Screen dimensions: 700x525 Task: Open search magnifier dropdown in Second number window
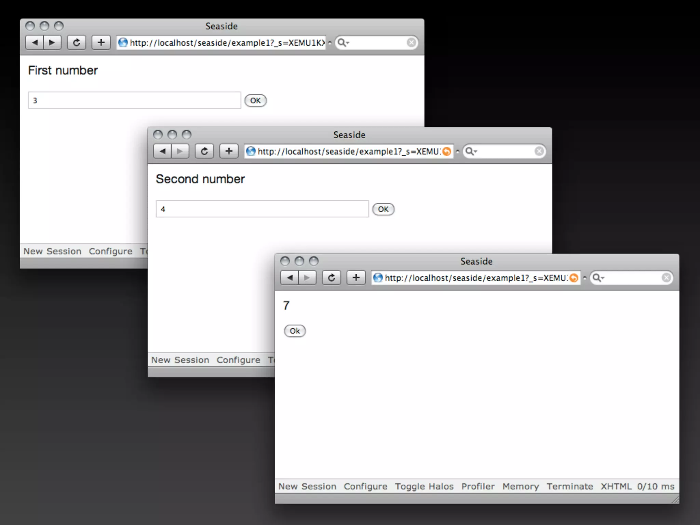(x=471, y=151)
